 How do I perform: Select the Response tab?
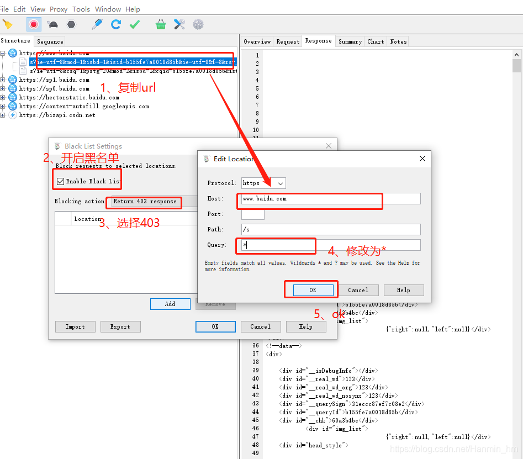click(x=319, y=41)
